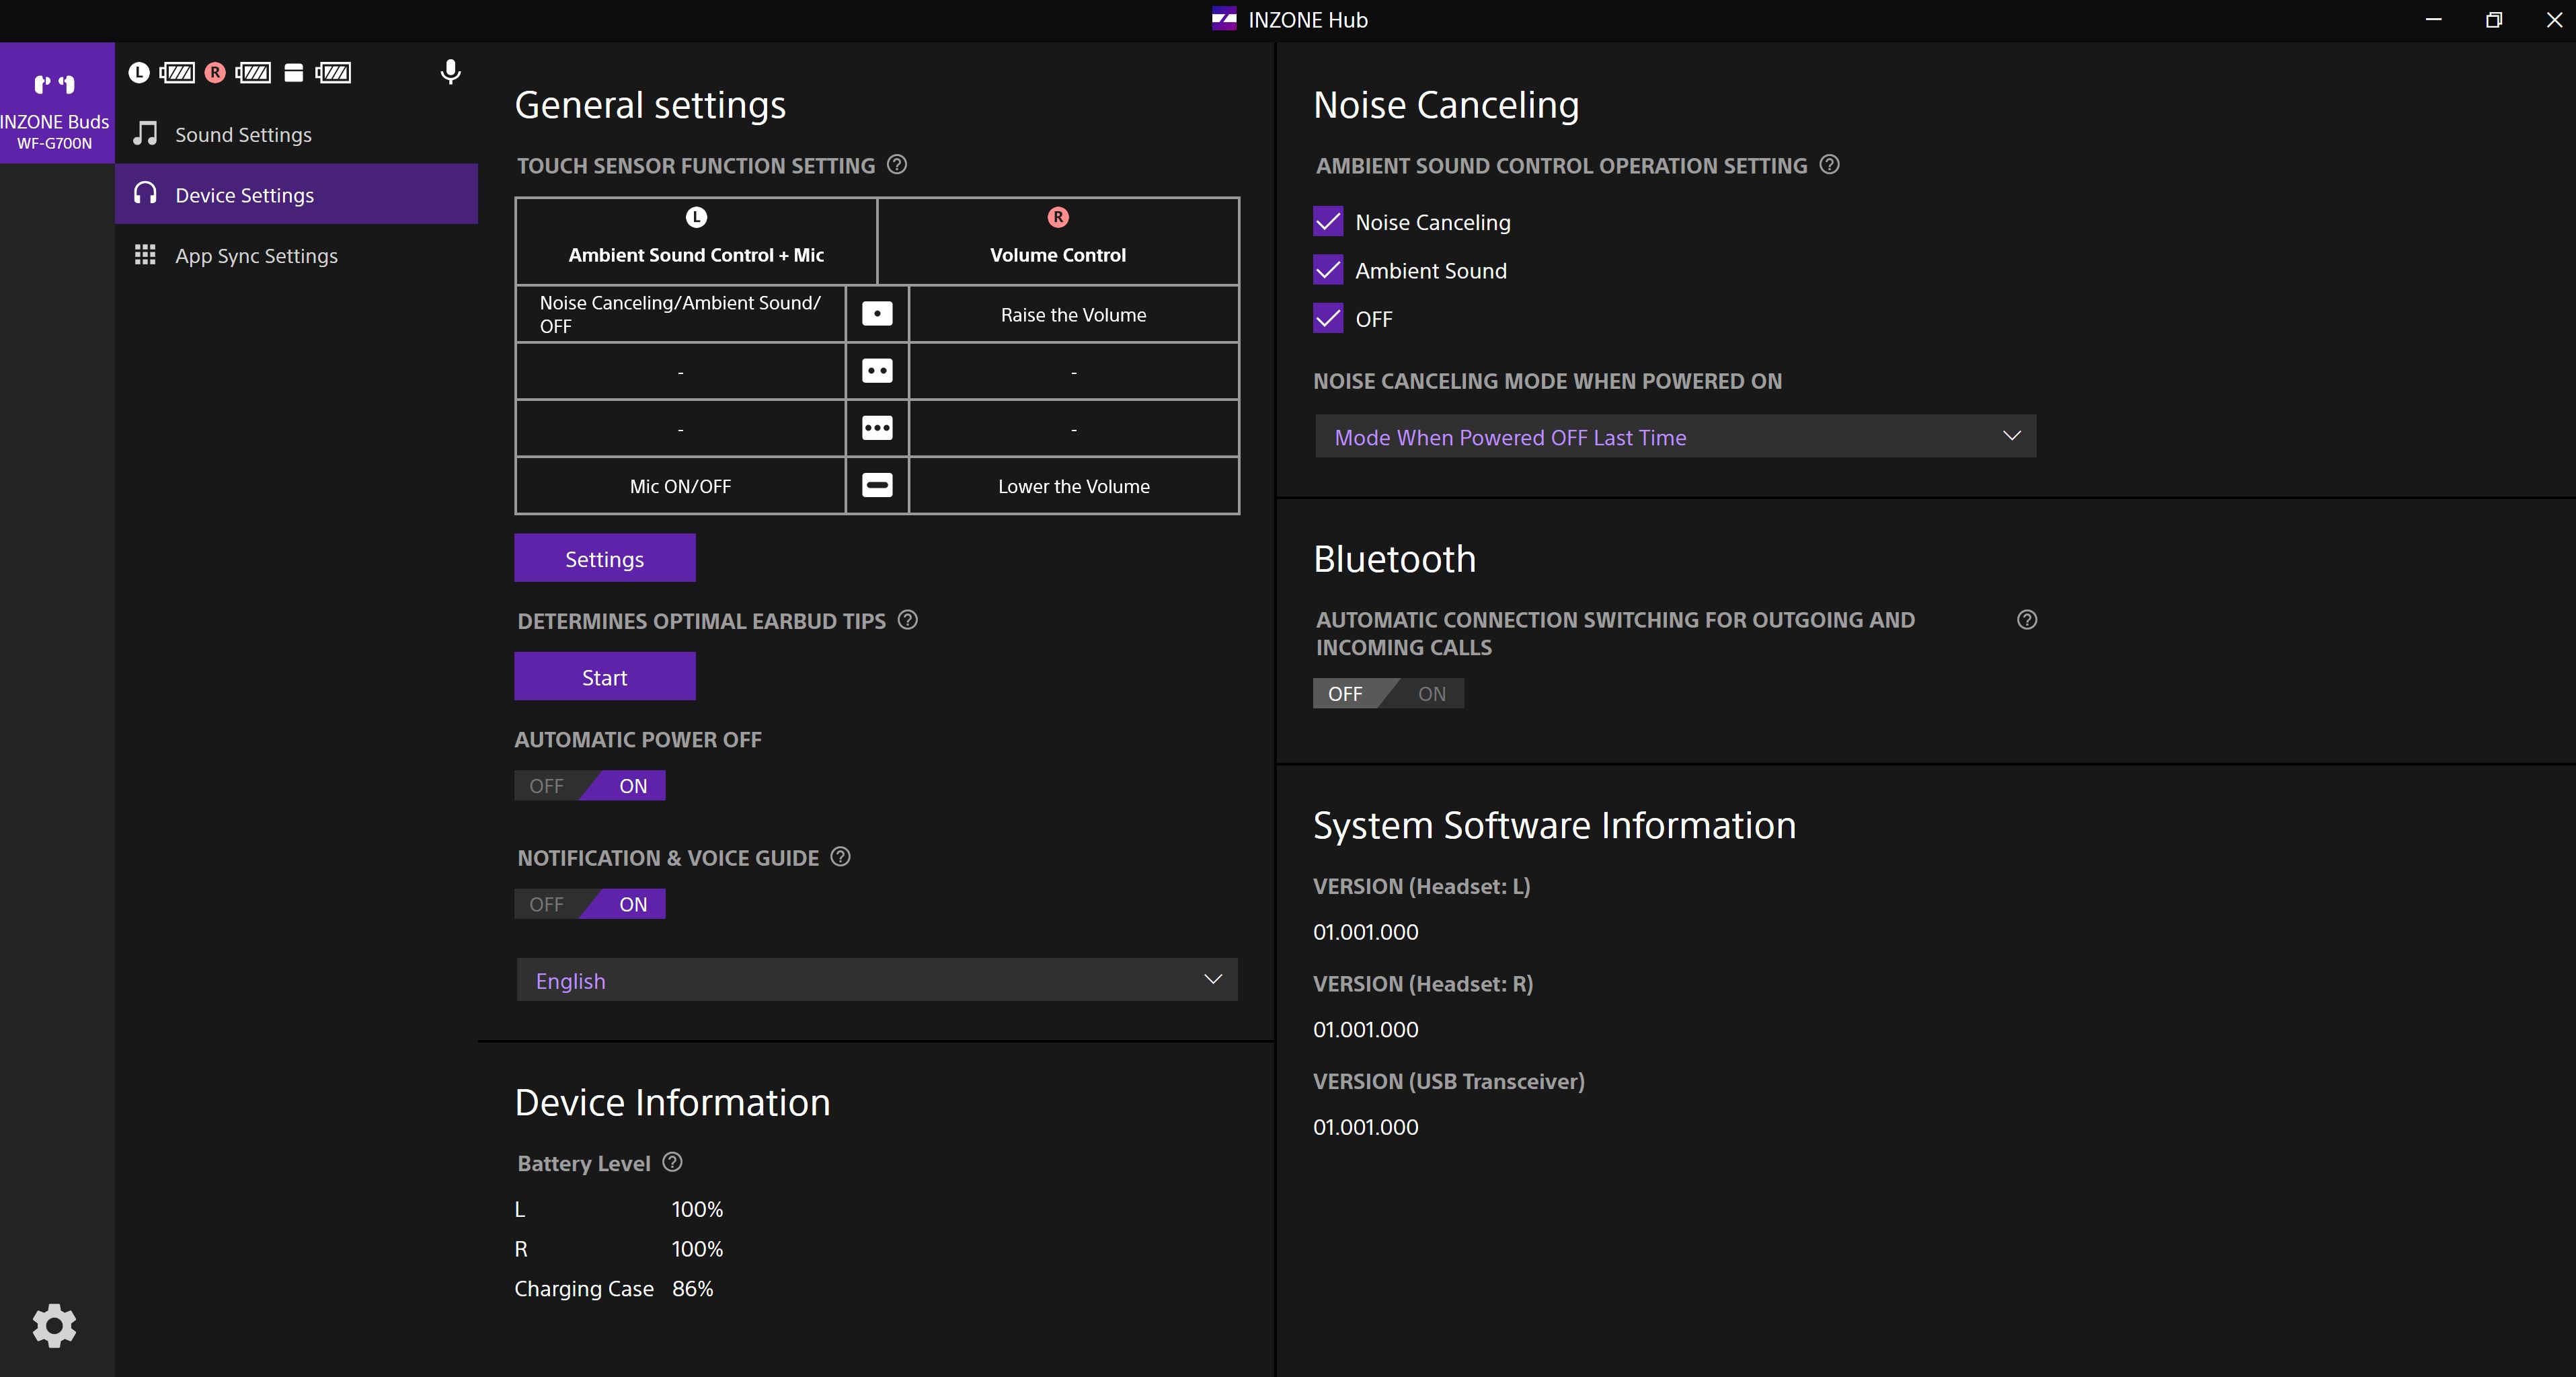2576x1377 pixels.
Task: Click the microphone icon in the sidebar header
Action: (450, 72)
